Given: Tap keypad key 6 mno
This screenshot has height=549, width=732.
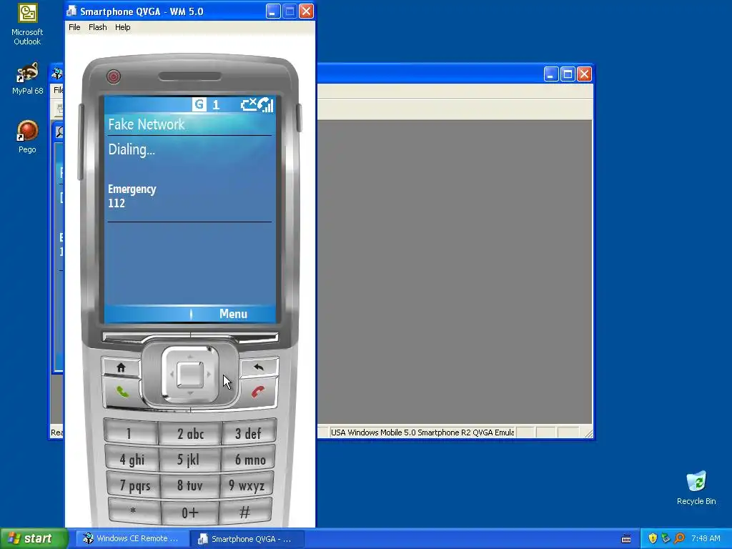Looking at the screenshot, I should click(249, 460).
